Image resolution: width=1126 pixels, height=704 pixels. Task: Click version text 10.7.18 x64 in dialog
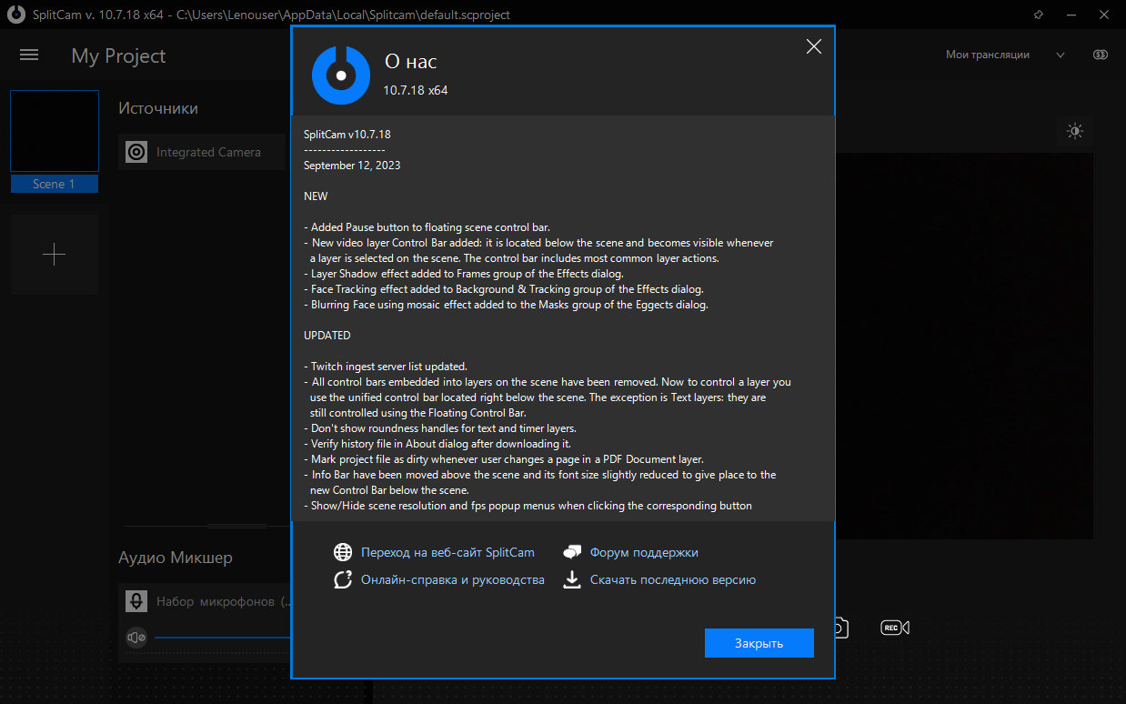coord(416,90)
